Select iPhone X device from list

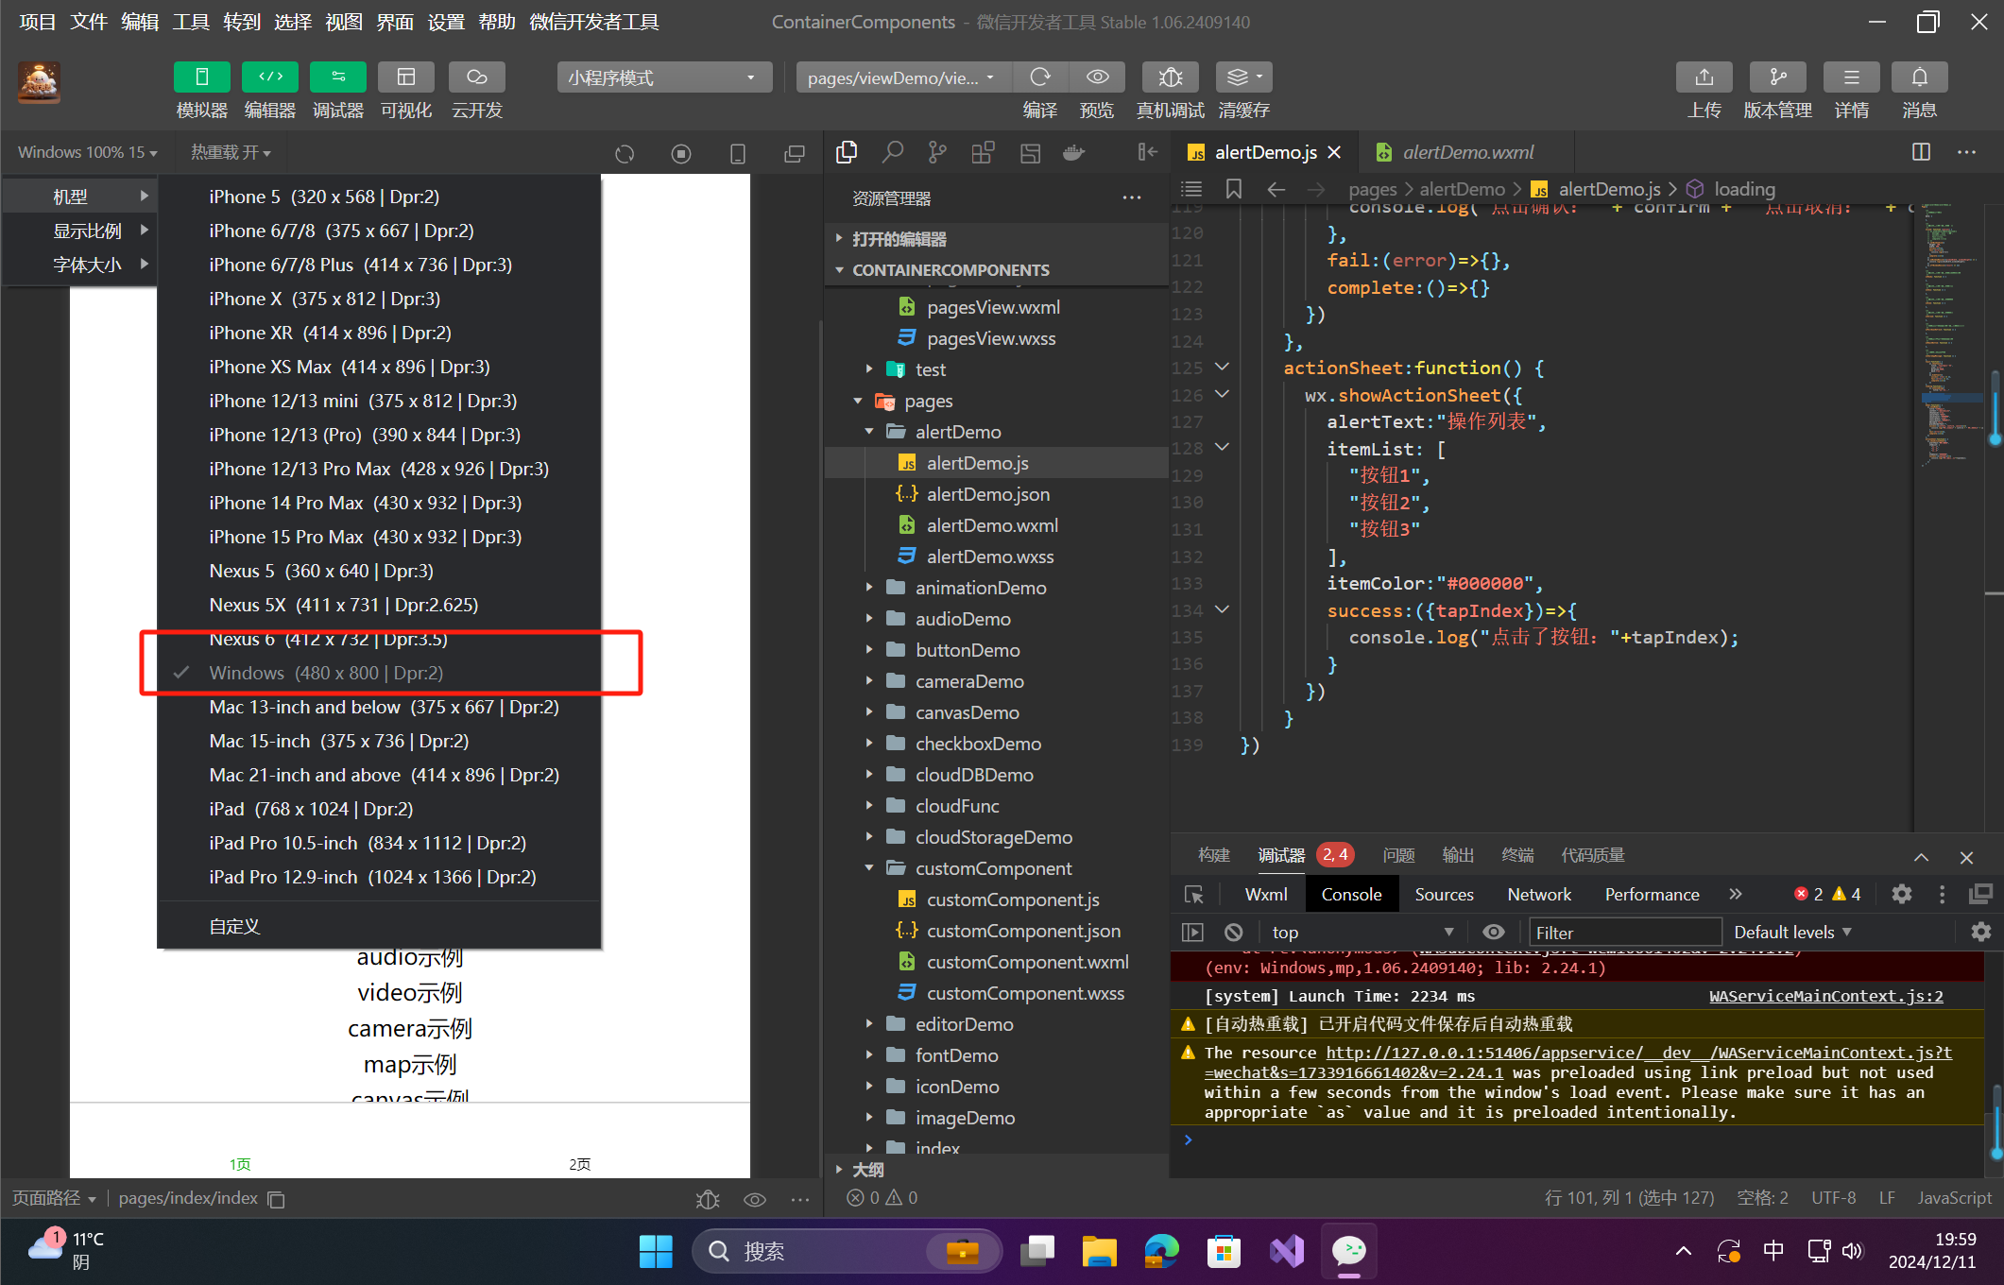(x=324, y=299)
